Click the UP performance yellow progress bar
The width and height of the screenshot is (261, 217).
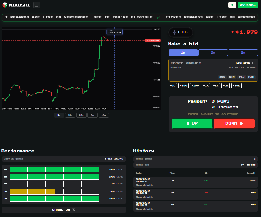click(55, 192)
